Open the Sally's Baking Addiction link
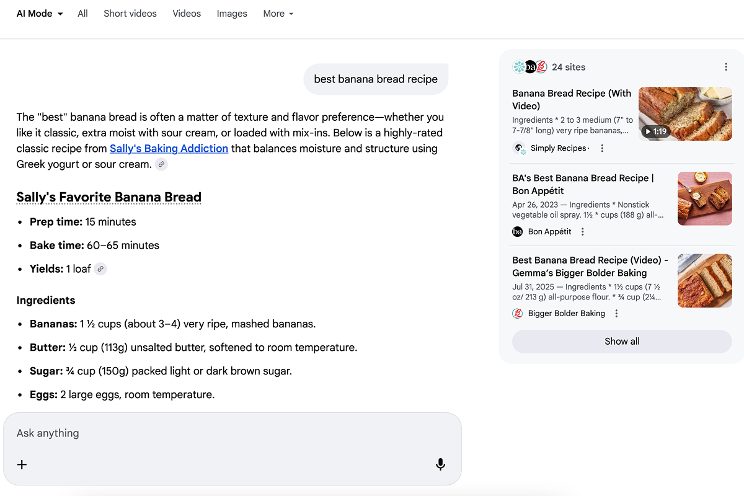Image resolution: width=744 pixels, height=496 pixels. [169, 149]
